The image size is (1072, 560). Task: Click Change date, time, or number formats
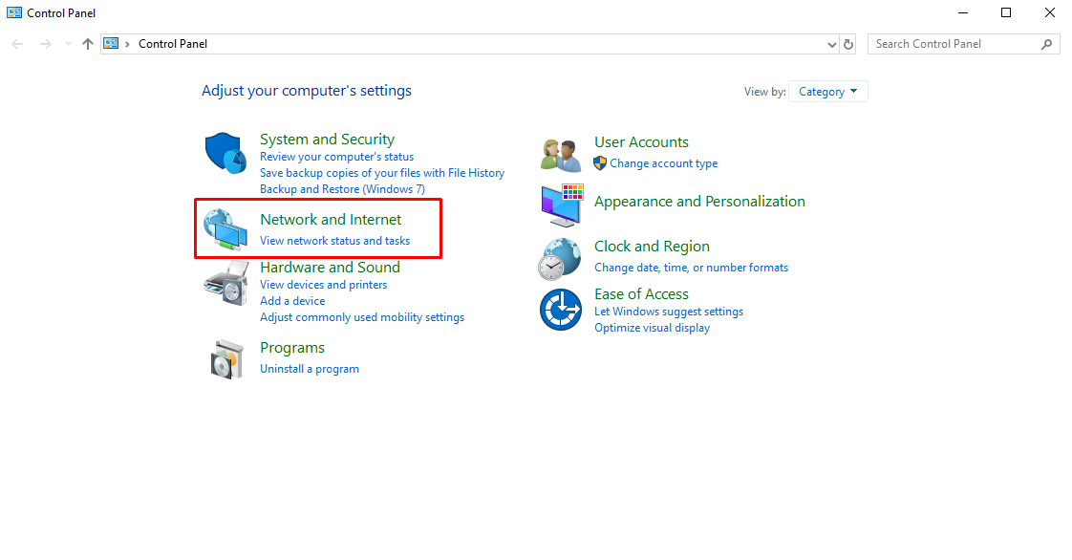point(691,268)
